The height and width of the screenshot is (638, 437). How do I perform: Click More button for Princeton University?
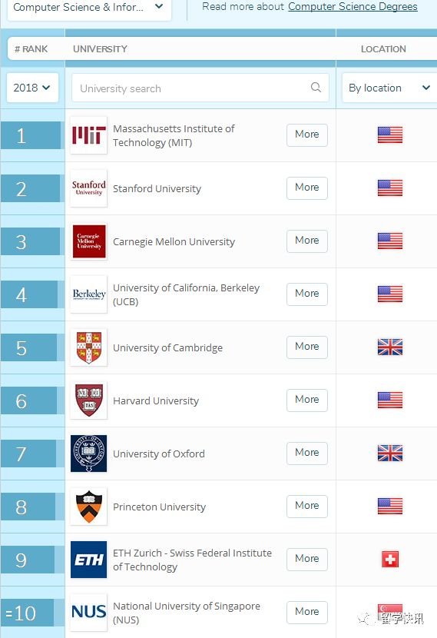pos(307,506)
